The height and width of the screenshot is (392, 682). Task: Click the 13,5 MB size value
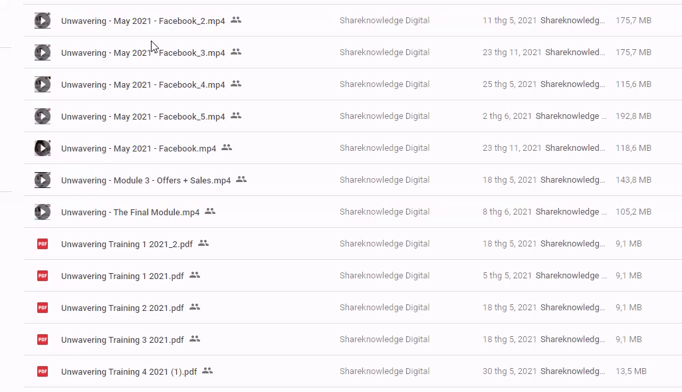point(631,371)
